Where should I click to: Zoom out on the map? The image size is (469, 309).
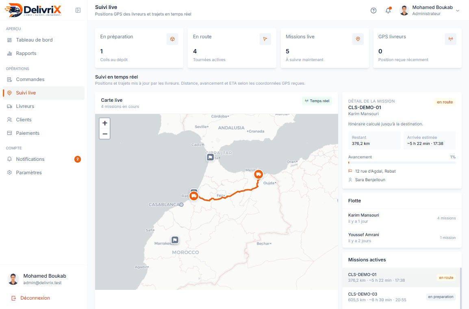105,134
